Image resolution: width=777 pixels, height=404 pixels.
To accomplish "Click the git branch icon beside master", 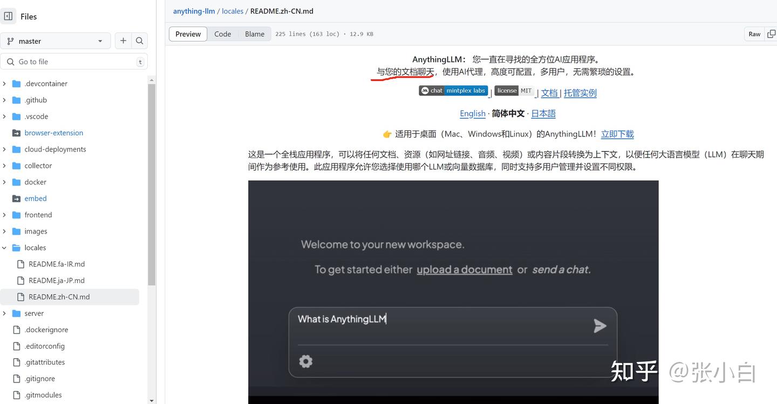I will pyautogui.click(x=10, y=40).
